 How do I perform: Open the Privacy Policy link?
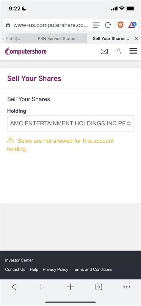click(55, 270)
